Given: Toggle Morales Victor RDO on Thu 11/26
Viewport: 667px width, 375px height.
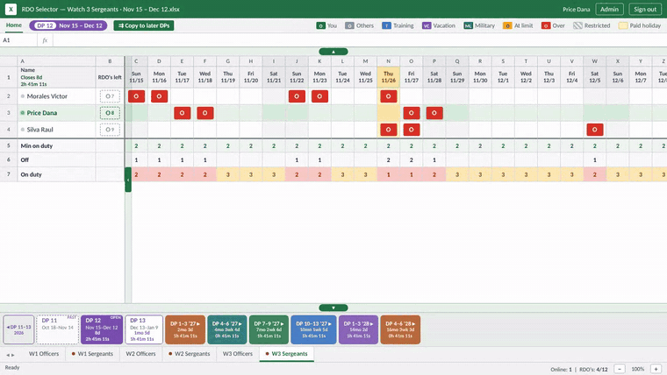Looking at the screenshot, I should coord(389,96).
